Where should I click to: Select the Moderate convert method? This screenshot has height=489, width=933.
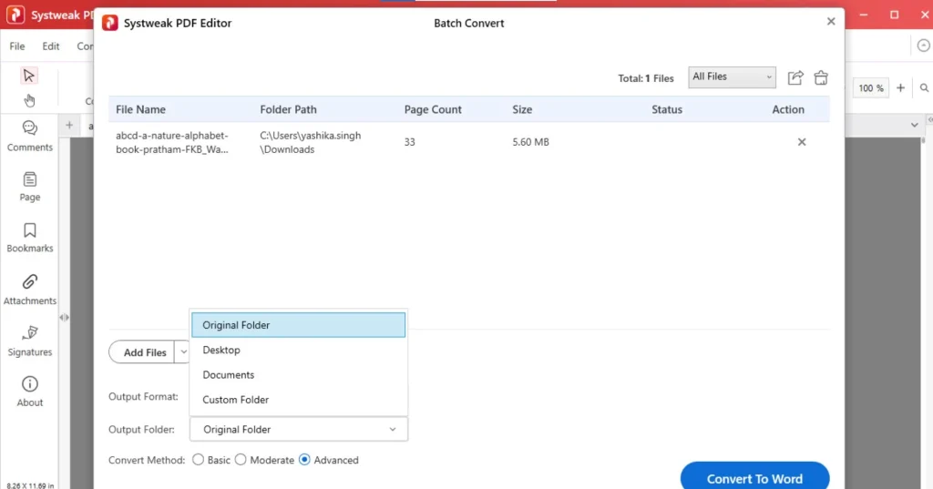241,460
